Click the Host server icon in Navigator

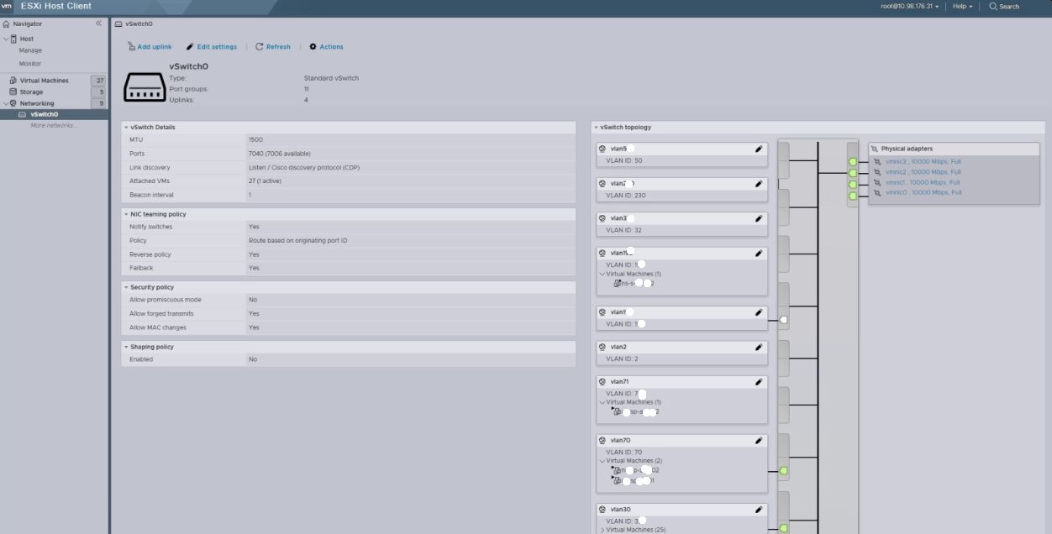click(x=14, y=39)
